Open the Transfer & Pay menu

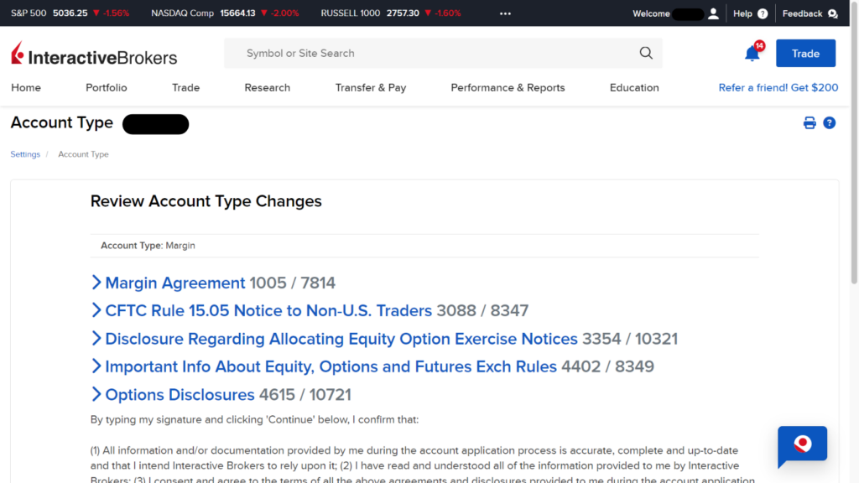tap(371, 87)
